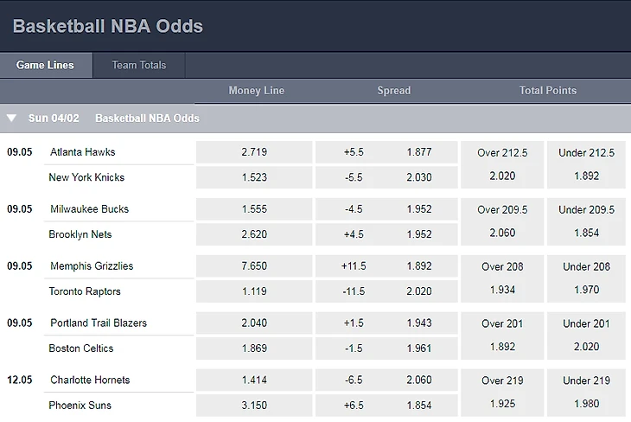Viewport: 631px width, 422px height.
Task: Choose Over 219 total points
Action: click(502, 393)
